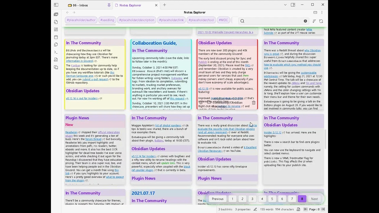Go to page 3
The image size is (379, 213).
pyautogui.click(x=252, y=199)
